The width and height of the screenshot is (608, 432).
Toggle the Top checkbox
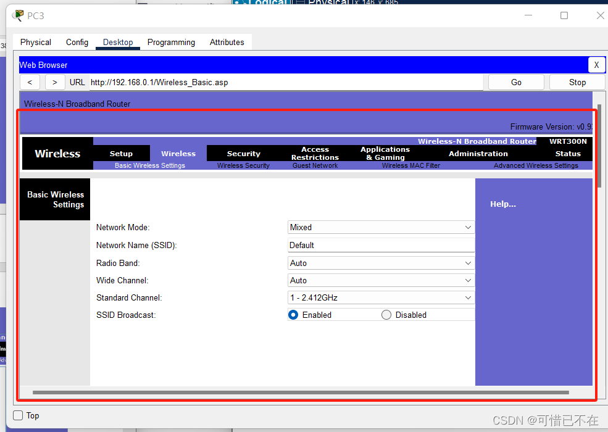(19, 415)
